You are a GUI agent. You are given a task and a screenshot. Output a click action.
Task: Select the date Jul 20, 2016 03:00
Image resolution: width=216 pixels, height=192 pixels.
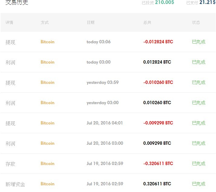pos(105,143)
